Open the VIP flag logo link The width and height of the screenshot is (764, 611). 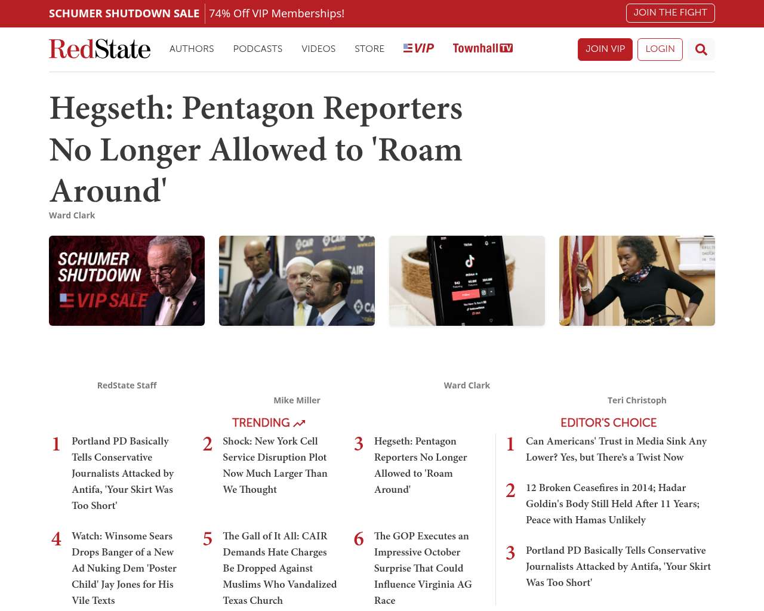[418, 48]
